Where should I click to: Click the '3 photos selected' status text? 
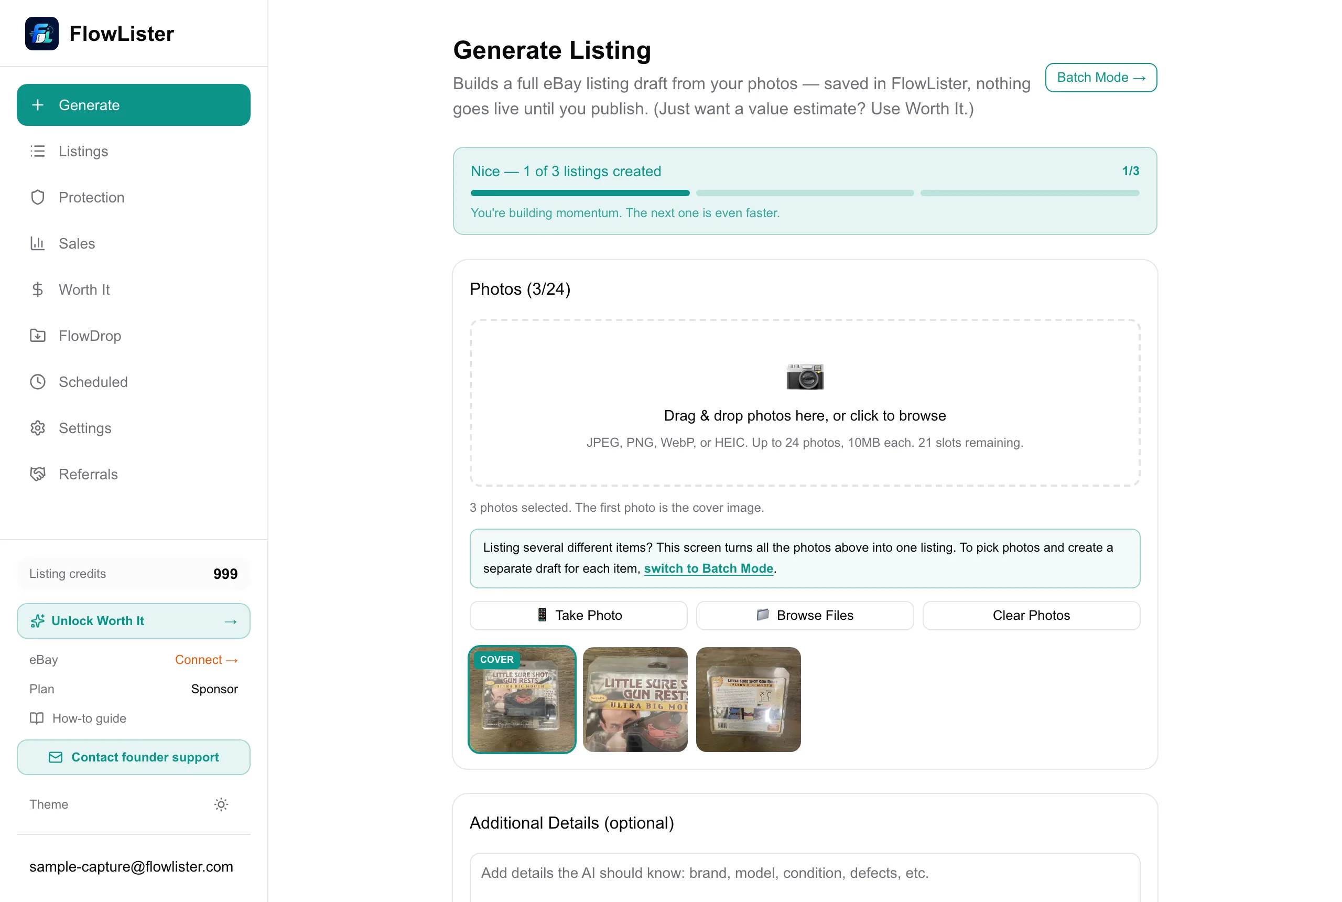[x=616, y=508]
